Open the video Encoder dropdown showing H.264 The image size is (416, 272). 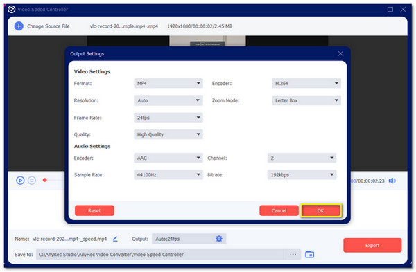(306, 83)
